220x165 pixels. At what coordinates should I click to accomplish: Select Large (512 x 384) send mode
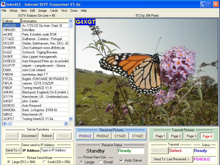coord(9,162)
